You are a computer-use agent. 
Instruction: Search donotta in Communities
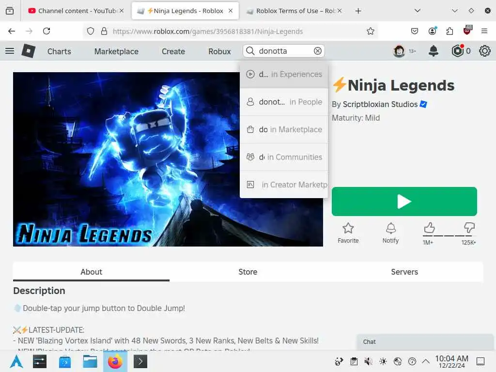pyautogui.click(x=284, y=157)
